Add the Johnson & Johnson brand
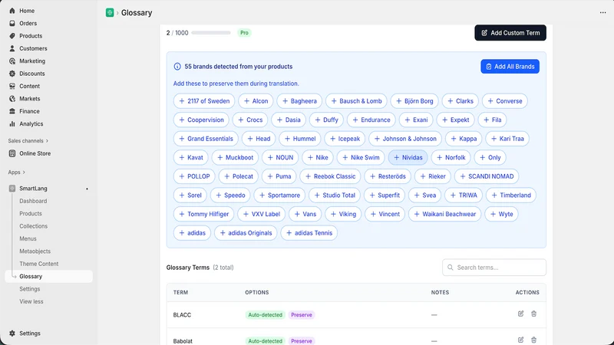The width and height of the screenshot is (614, 345). click(405, 139)
